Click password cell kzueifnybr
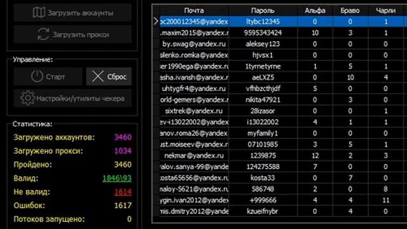This screenshot has width=407, height=229. tap(263, 211)
